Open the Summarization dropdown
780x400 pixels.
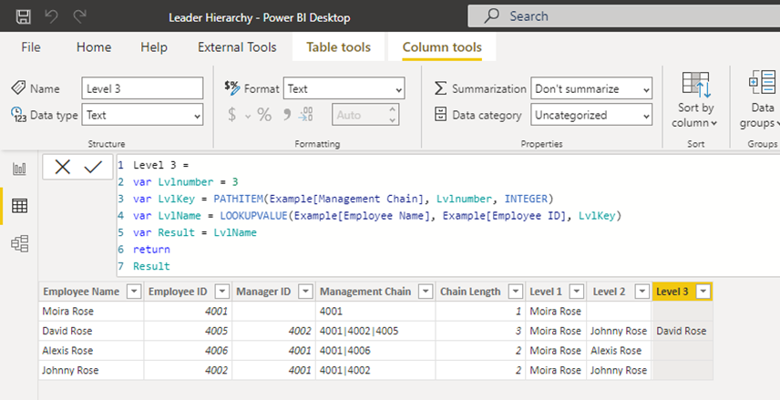point(591,88)
